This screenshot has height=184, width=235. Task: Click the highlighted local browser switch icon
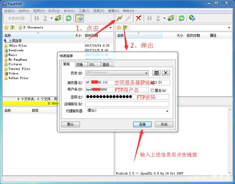coord(80,18)
